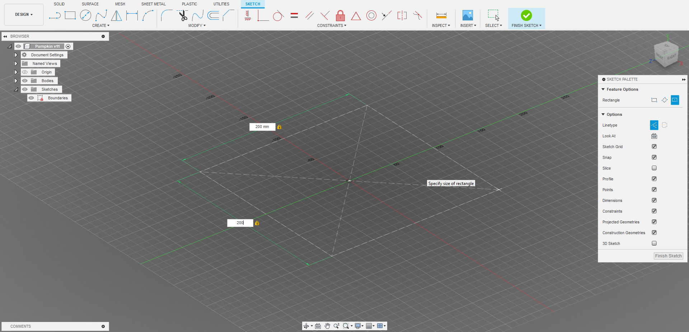Select the Fillet tool in Modify

167,15
